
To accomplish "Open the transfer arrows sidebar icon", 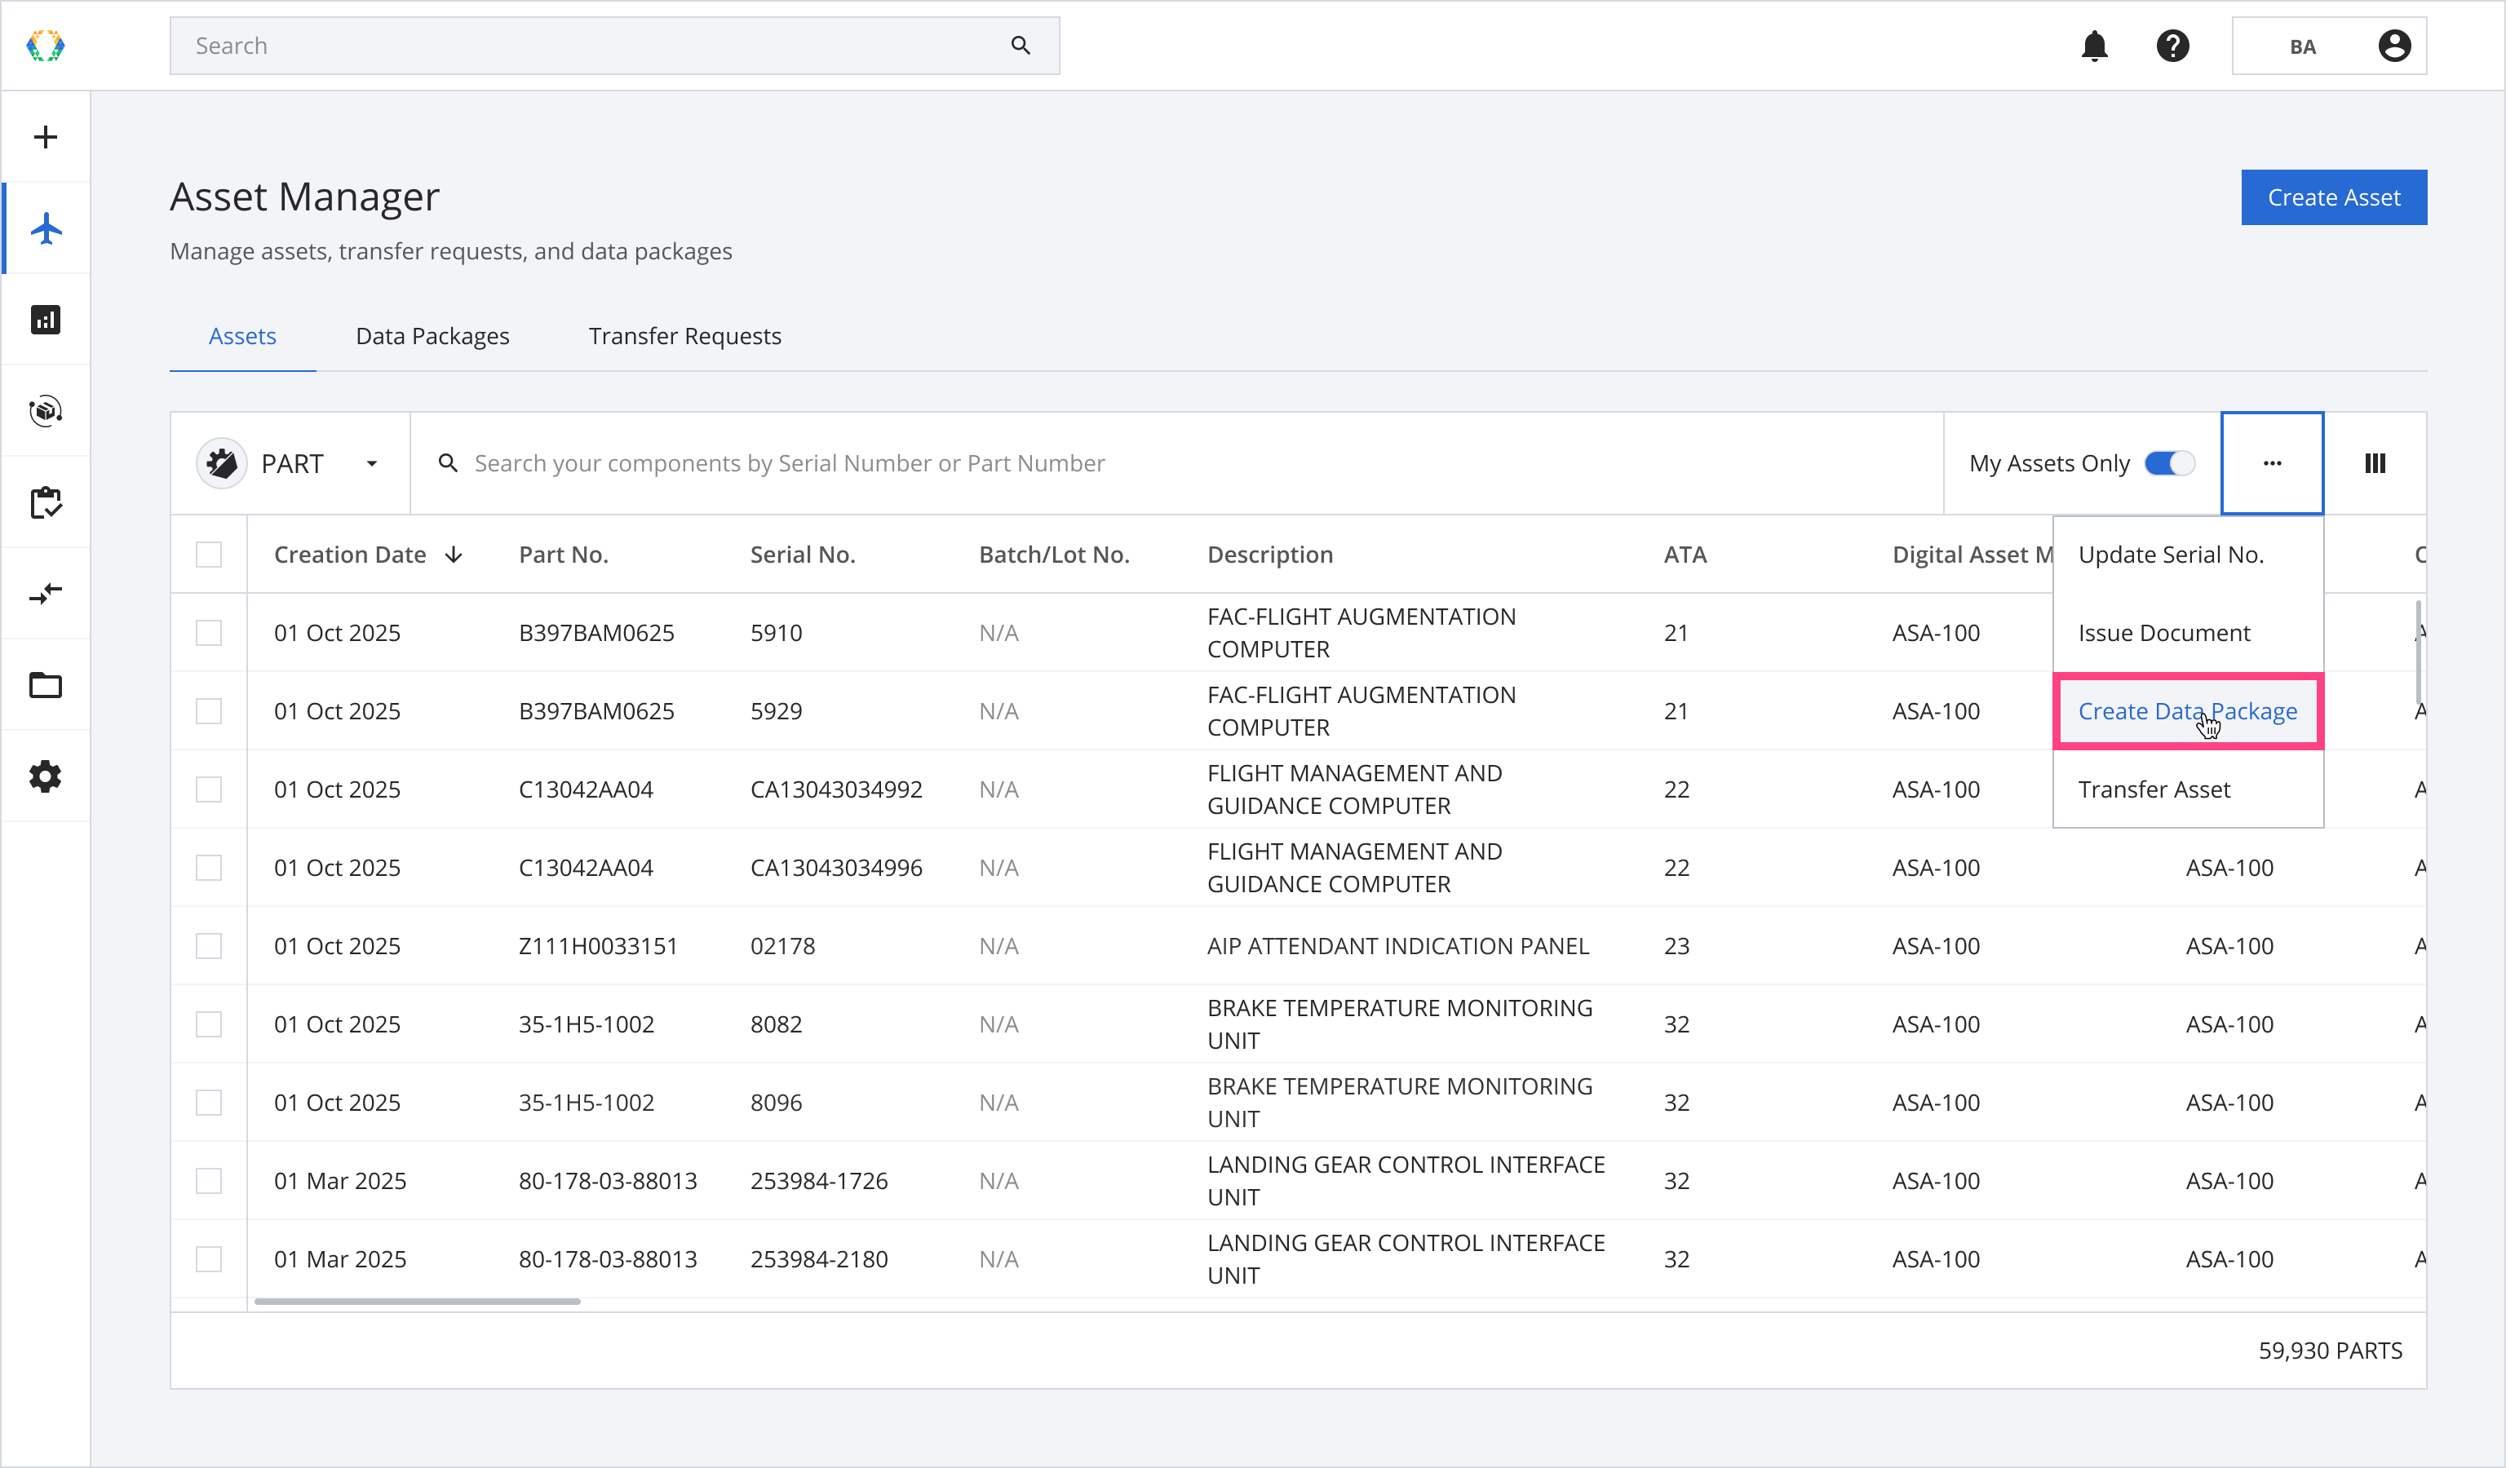I will tap(46, 595).
